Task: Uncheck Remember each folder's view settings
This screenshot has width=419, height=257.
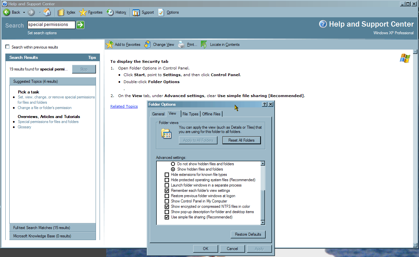Action: click(167, 191)
